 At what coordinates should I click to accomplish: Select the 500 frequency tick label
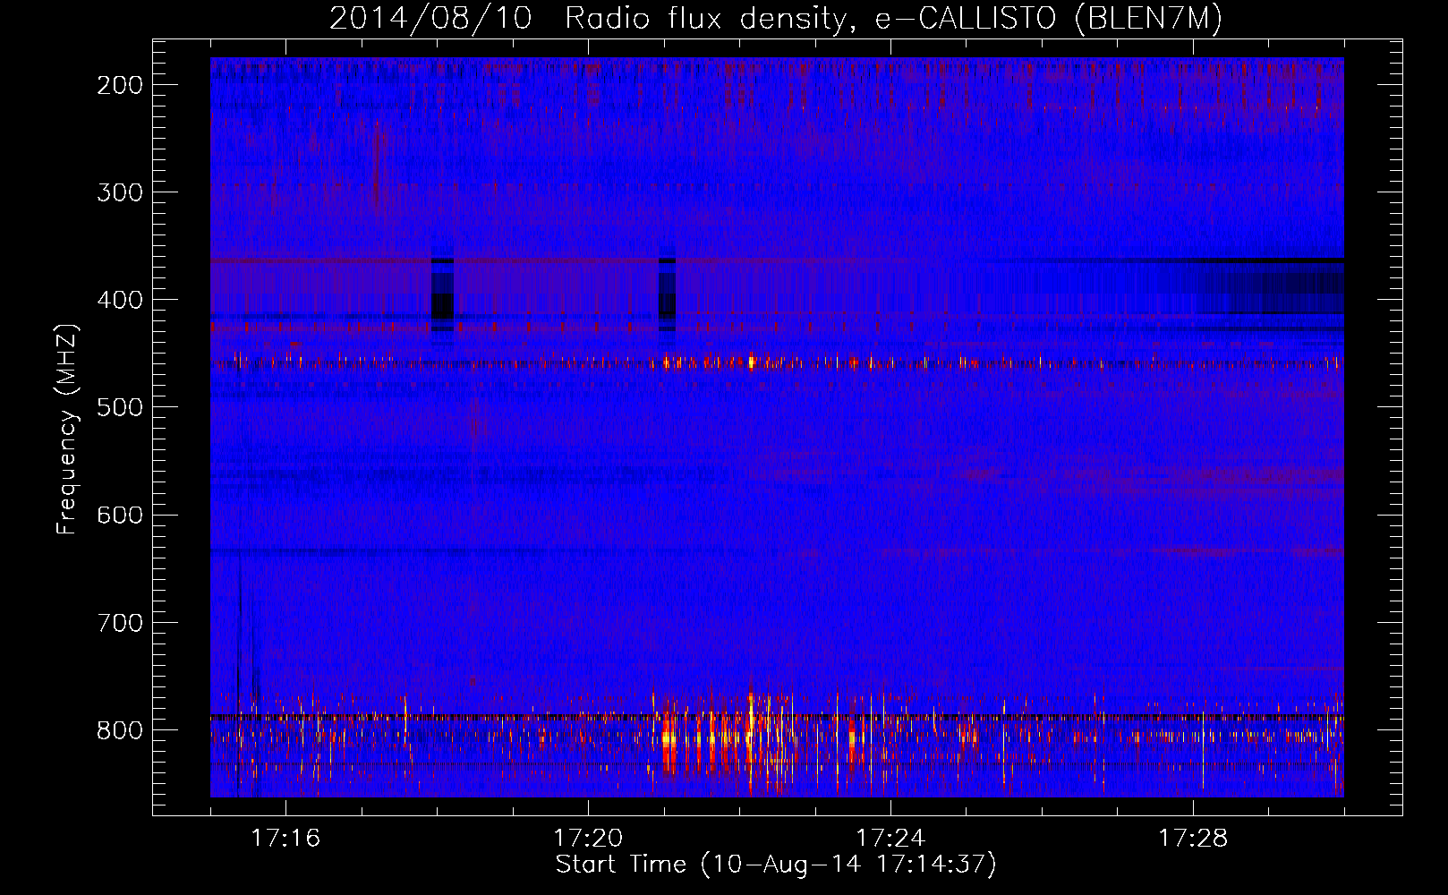point(119,407)
